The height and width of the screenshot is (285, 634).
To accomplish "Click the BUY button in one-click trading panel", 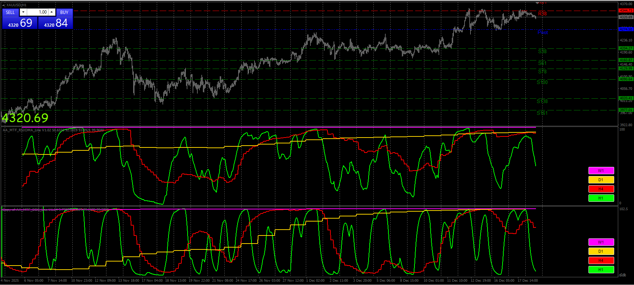I will pyautogui.click(x=64, y=12).
